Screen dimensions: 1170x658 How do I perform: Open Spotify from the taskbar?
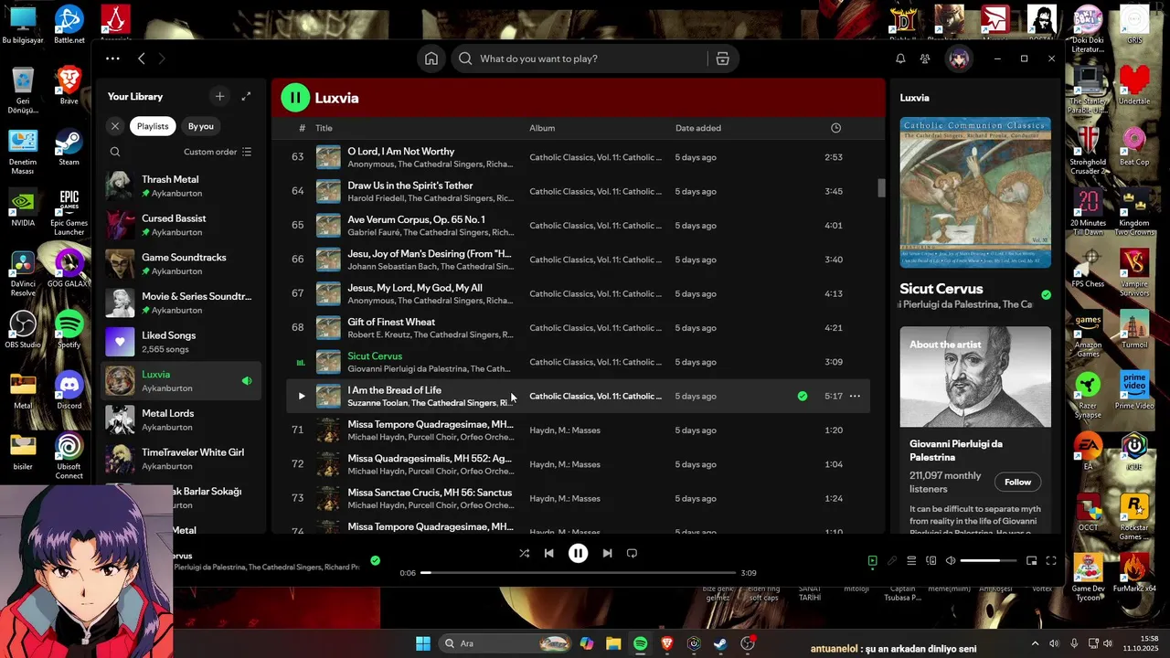[x=641, y=643]
